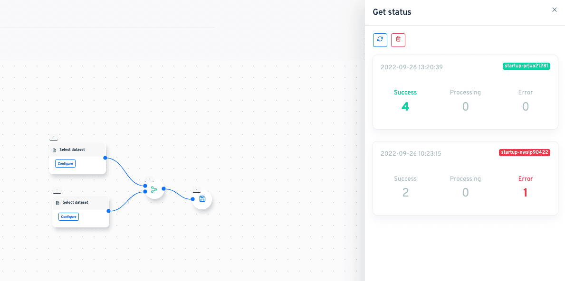Select the floppy disk save node
565x281 pixels.
[x=202, y=199]
